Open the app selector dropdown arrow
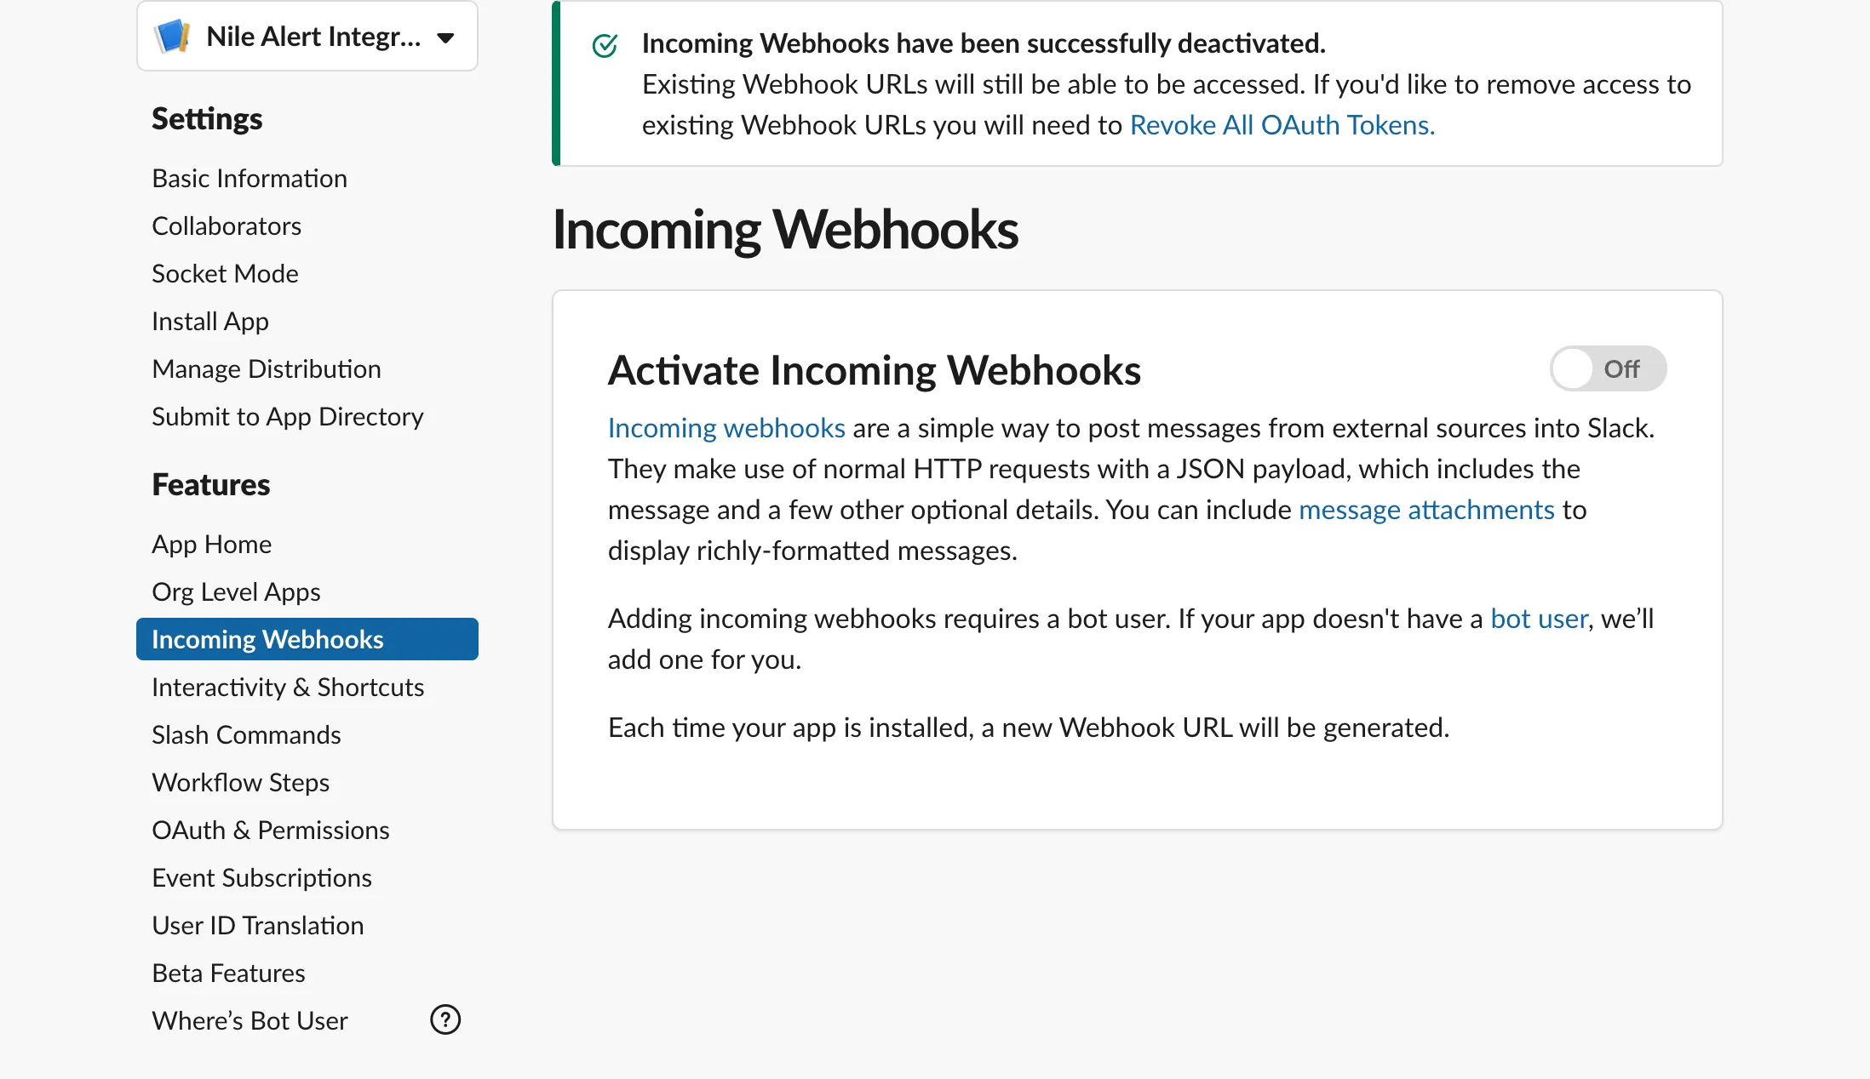1870x1079 pixels. coord(445,37)
